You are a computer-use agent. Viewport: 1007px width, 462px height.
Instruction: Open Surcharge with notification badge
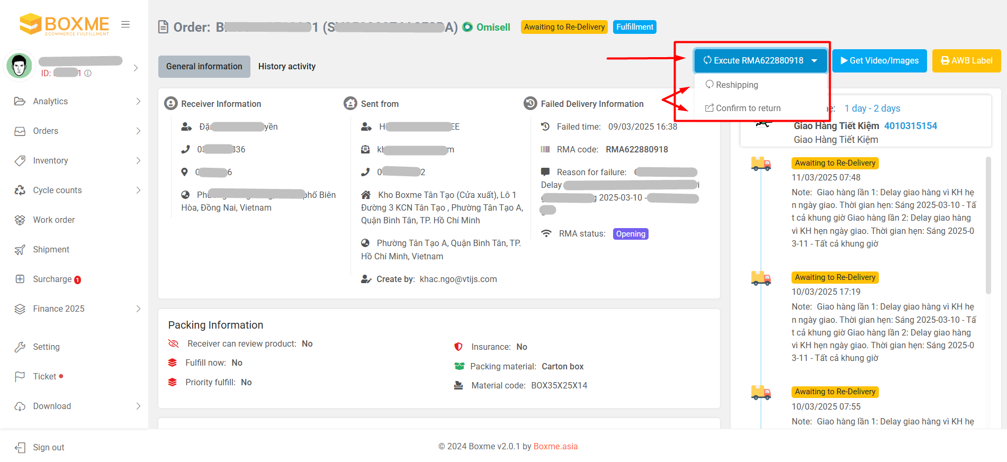[x=52, y=279]
